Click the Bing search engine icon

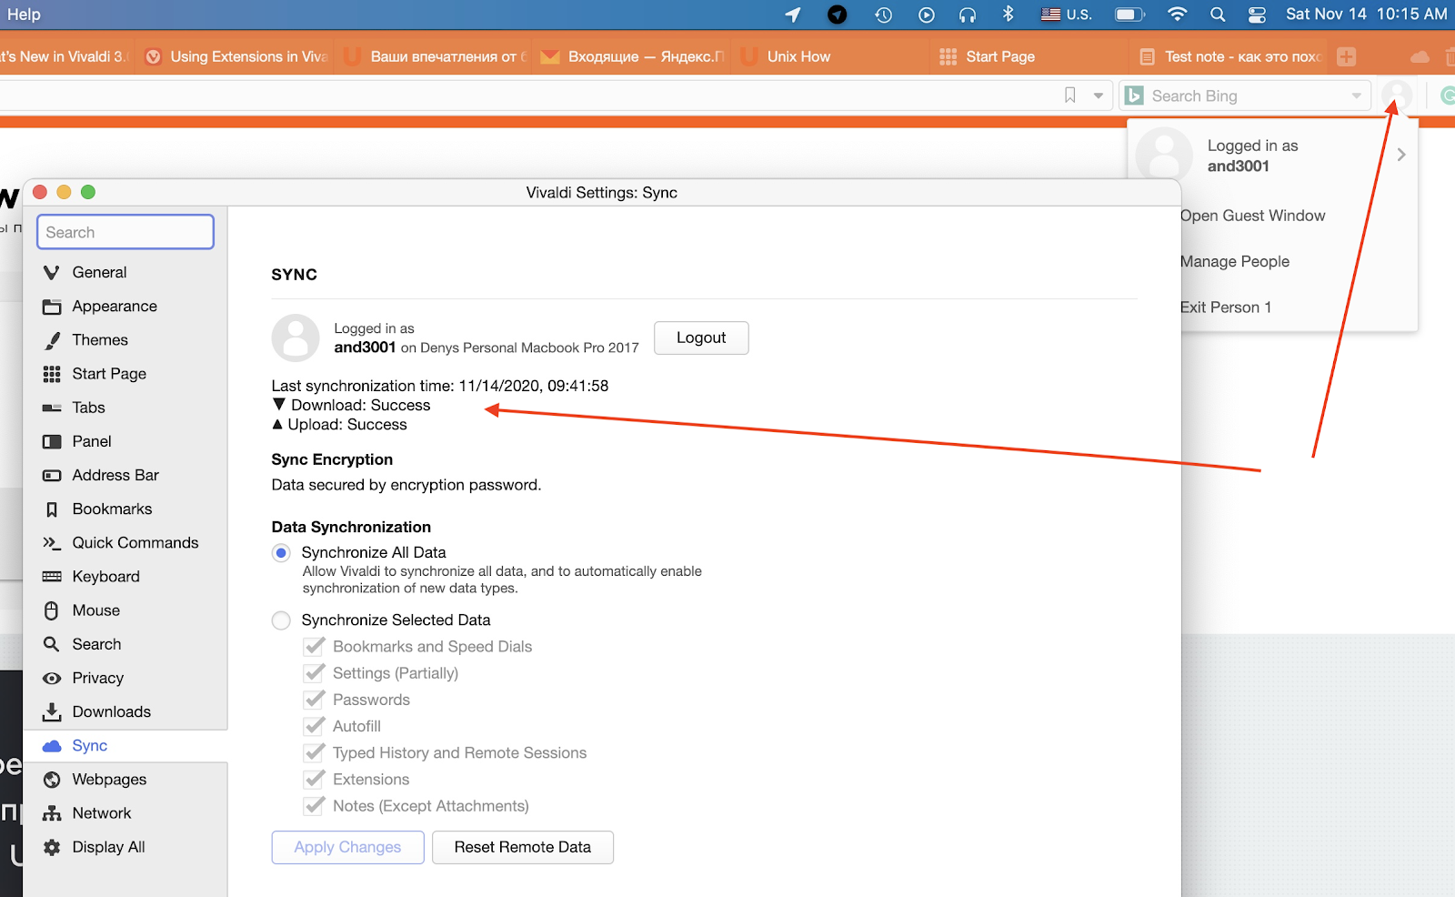click(1134, 96)
